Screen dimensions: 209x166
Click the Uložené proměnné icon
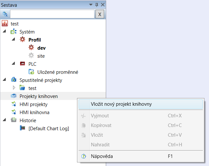(x=31, y=72)
